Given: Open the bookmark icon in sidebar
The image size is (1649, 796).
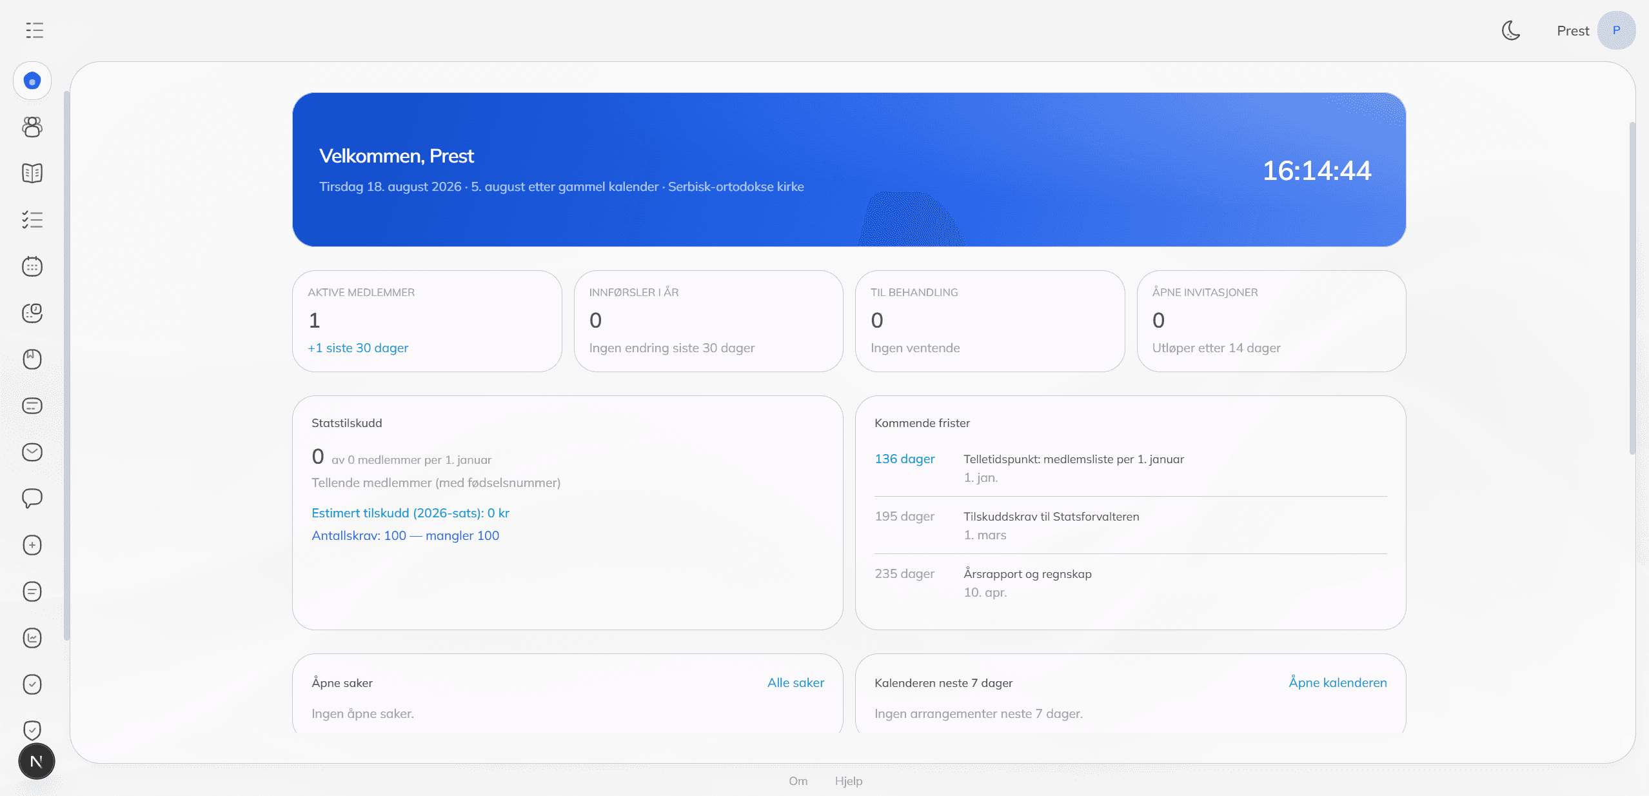Looking at the screenshot, I should pos(32,359).
